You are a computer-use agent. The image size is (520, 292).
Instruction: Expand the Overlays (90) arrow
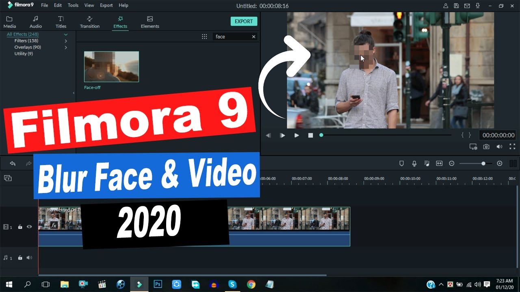tap(66, 47)
